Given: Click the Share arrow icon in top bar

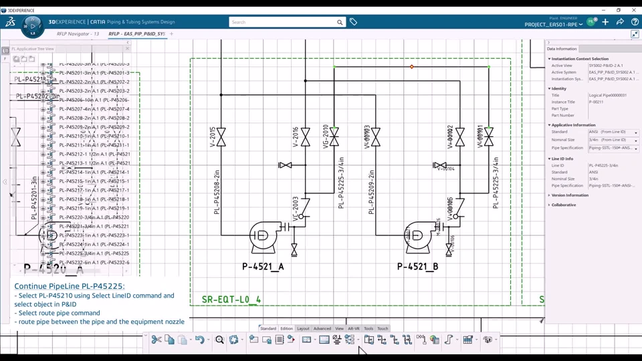Looking at the screenshot, I should [x=620, y=22].
